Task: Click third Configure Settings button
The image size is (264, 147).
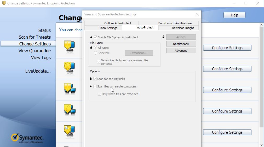Action: [x=227, y=90]
